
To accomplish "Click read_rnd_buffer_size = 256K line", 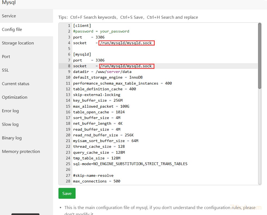I will (103, 135).
